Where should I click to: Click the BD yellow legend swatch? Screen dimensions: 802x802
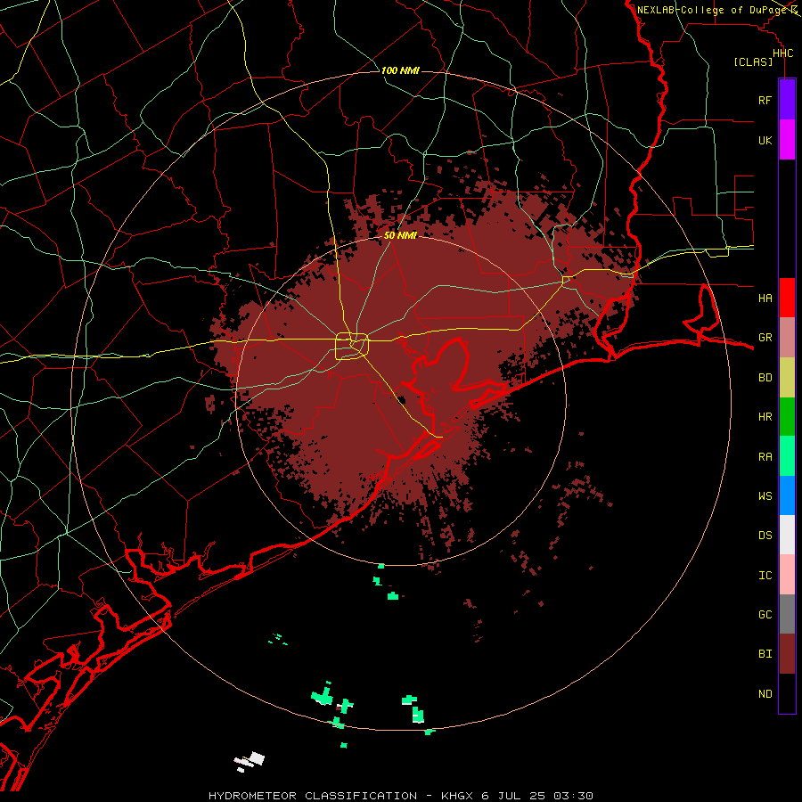pos(787,378)
